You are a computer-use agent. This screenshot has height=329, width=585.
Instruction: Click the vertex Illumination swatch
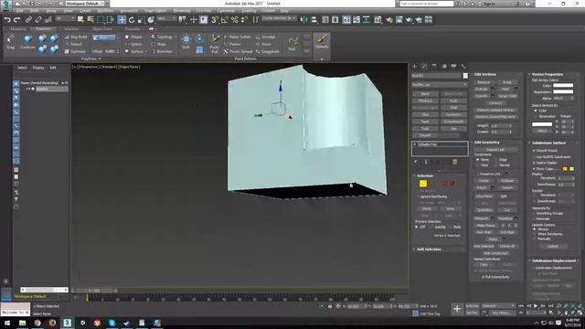[563, 91]
